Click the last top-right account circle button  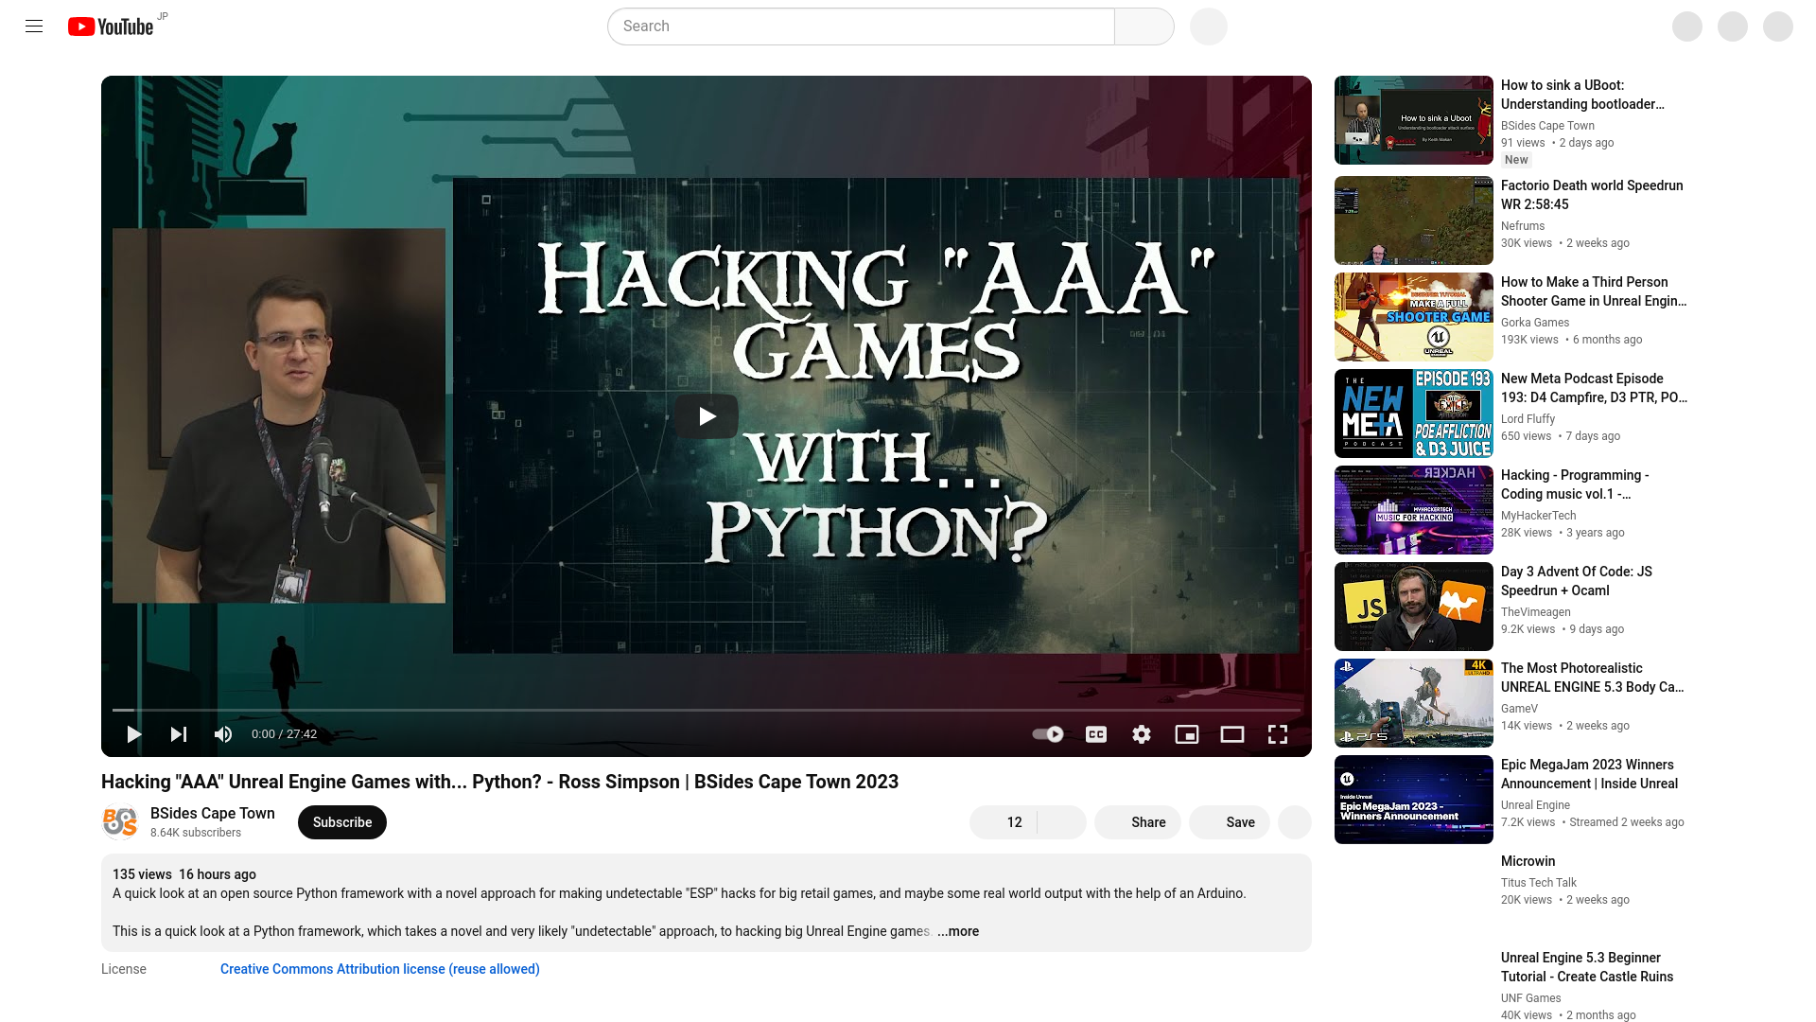click(1778, 26)
